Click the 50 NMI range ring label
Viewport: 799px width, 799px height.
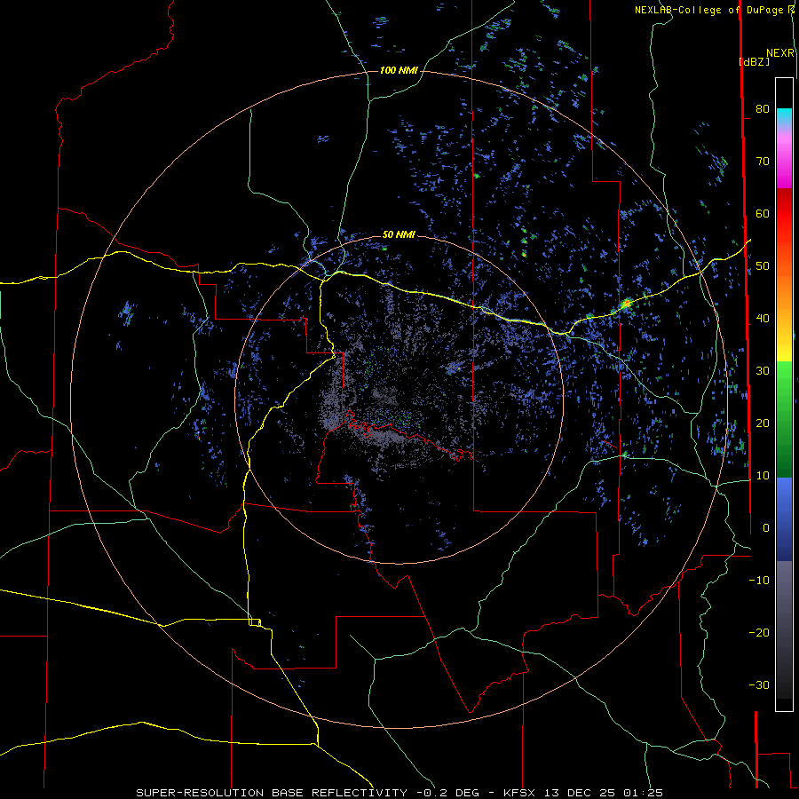tap(399, 235)
